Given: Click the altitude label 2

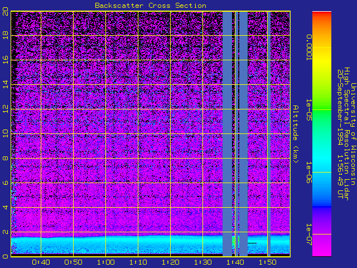Looking at the screenshot, I should pos(6,232).
